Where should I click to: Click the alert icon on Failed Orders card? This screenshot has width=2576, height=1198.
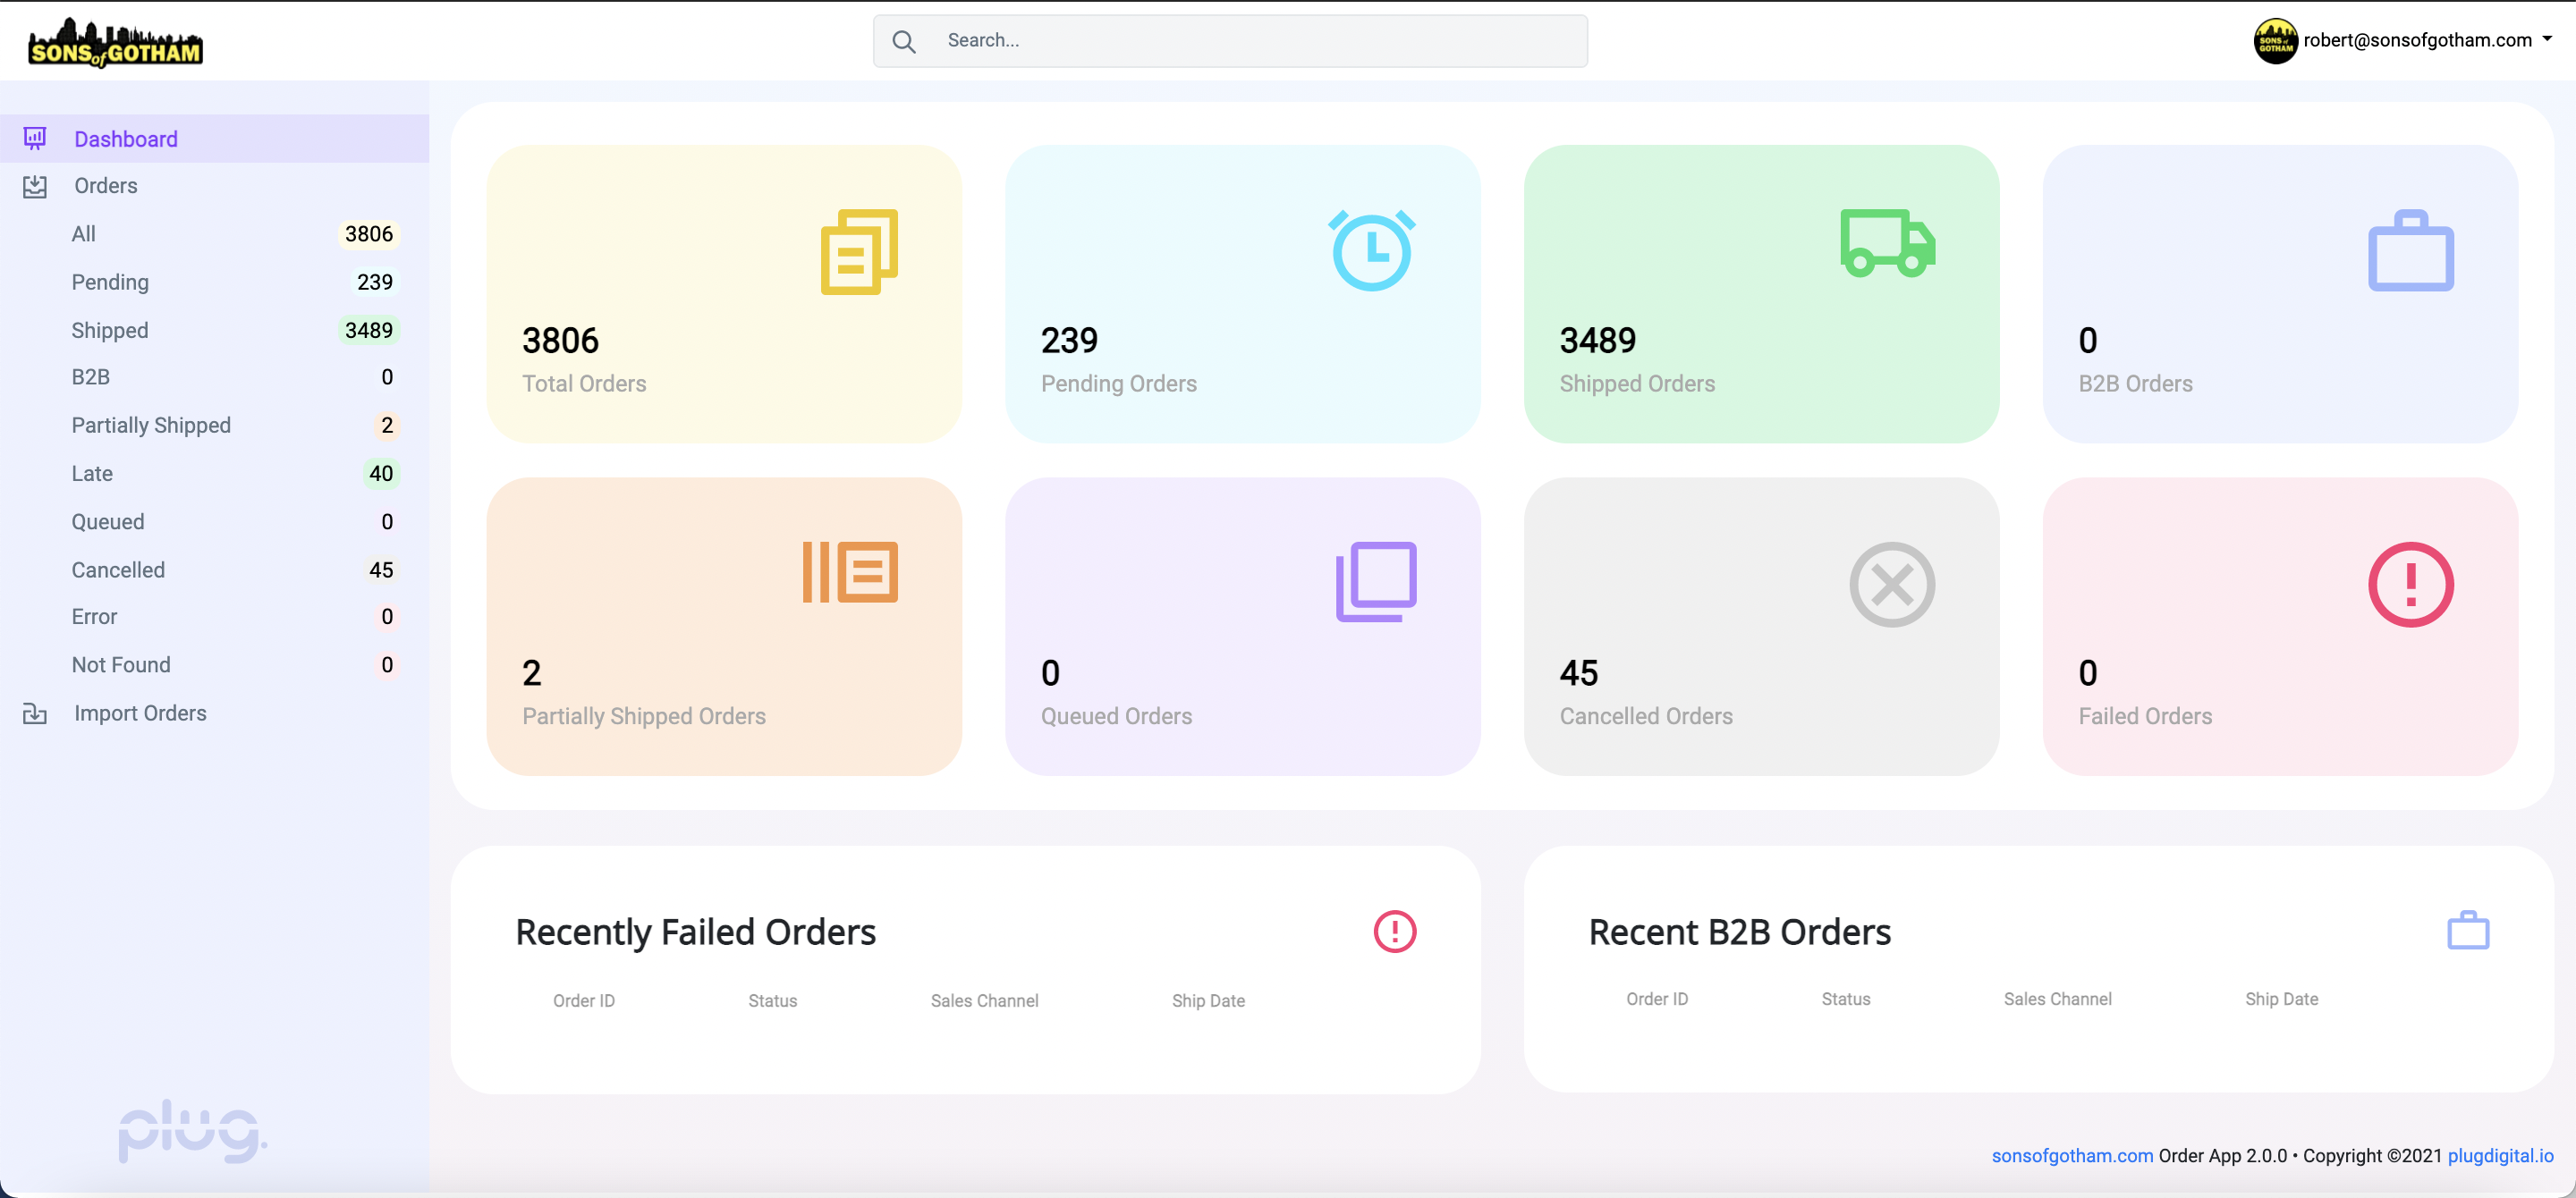coord(2409,585)
